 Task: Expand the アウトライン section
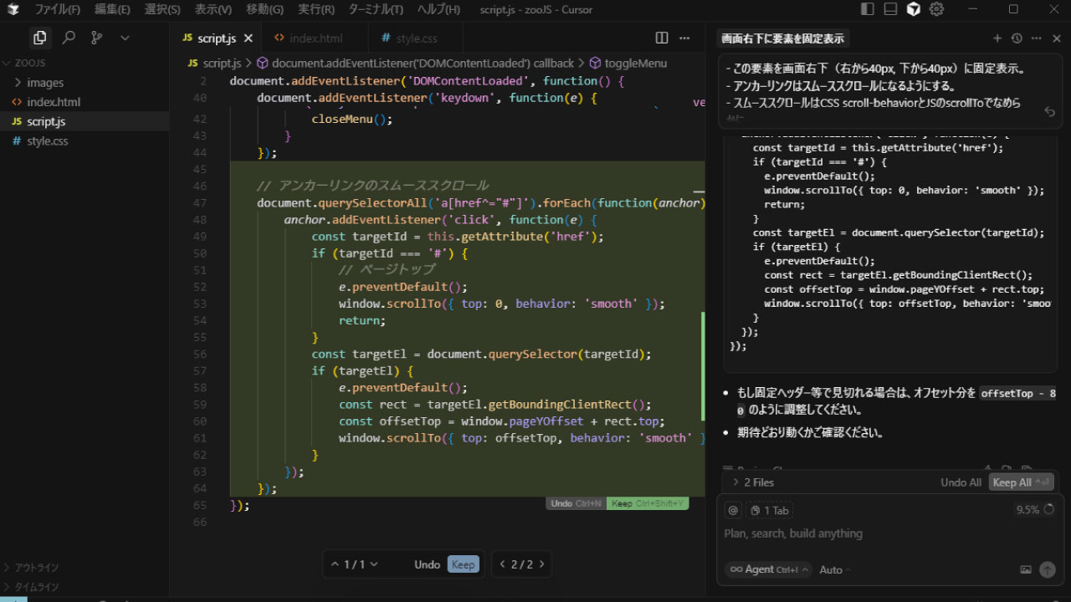point(85,568)
